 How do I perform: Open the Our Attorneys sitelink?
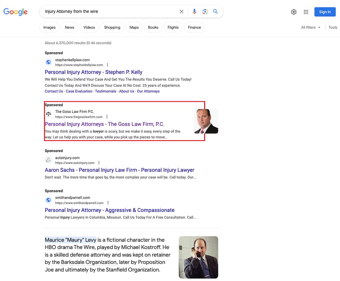[x=148, y=91]
